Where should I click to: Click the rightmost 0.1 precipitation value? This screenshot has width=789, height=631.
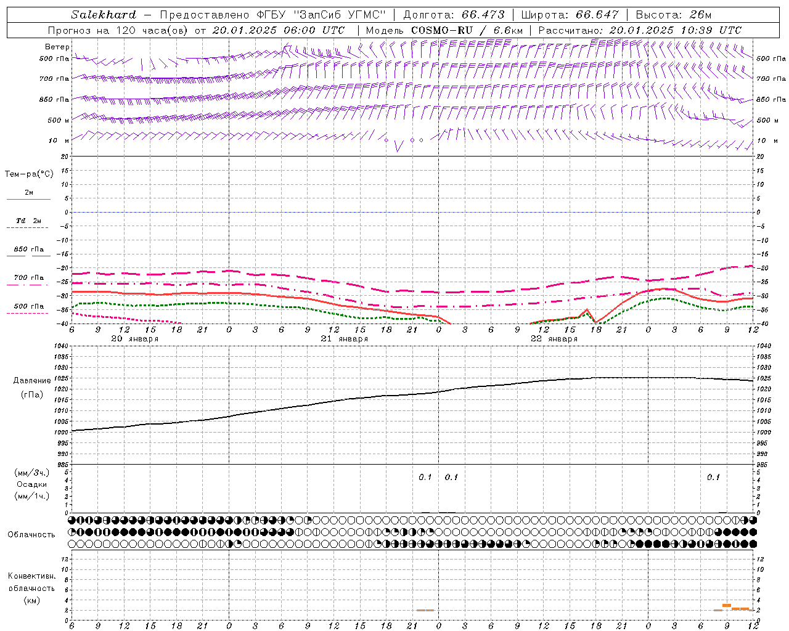coord(713,478)
